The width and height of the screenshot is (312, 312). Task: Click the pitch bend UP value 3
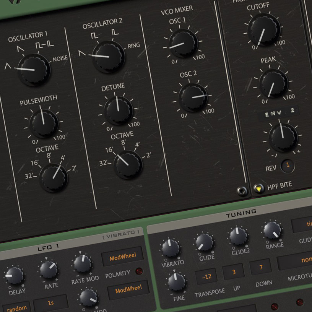coord(233,272)
